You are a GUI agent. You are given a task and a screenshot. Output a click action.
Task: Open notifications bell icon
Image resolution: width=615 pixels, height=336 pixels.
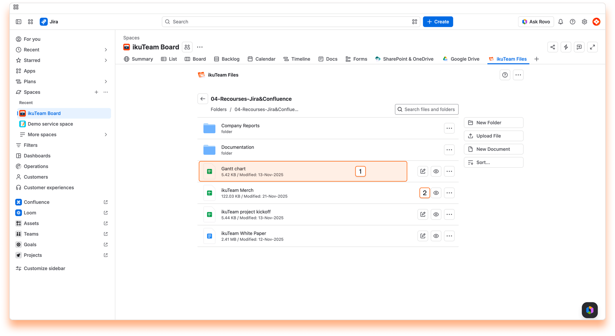[x=561, y=22]
